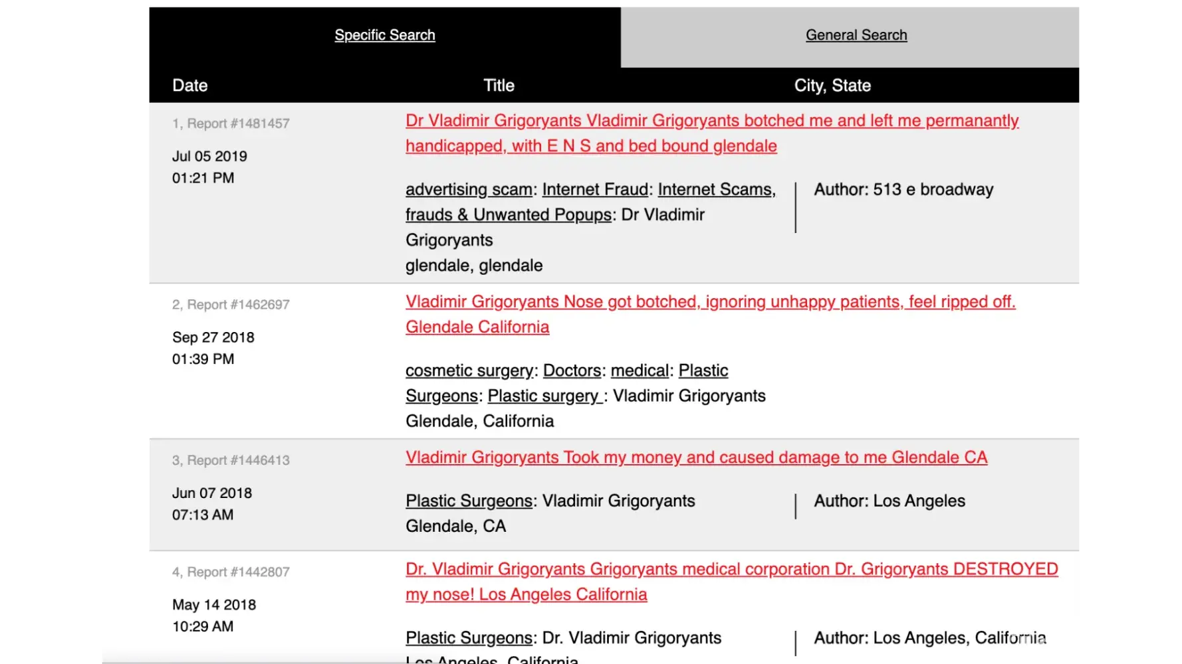Open the 'DESTROYED my nose!' report link
The image size is (1182, 664).
[731, 570]
